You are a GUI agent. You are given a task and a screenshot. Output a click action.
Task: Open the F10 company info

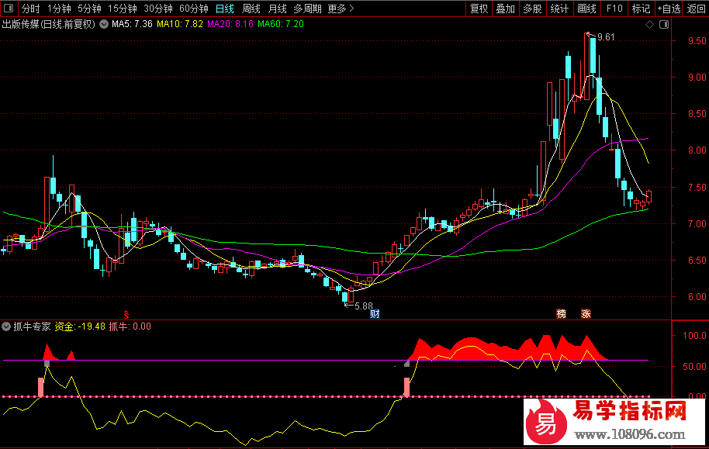(614, 9)
